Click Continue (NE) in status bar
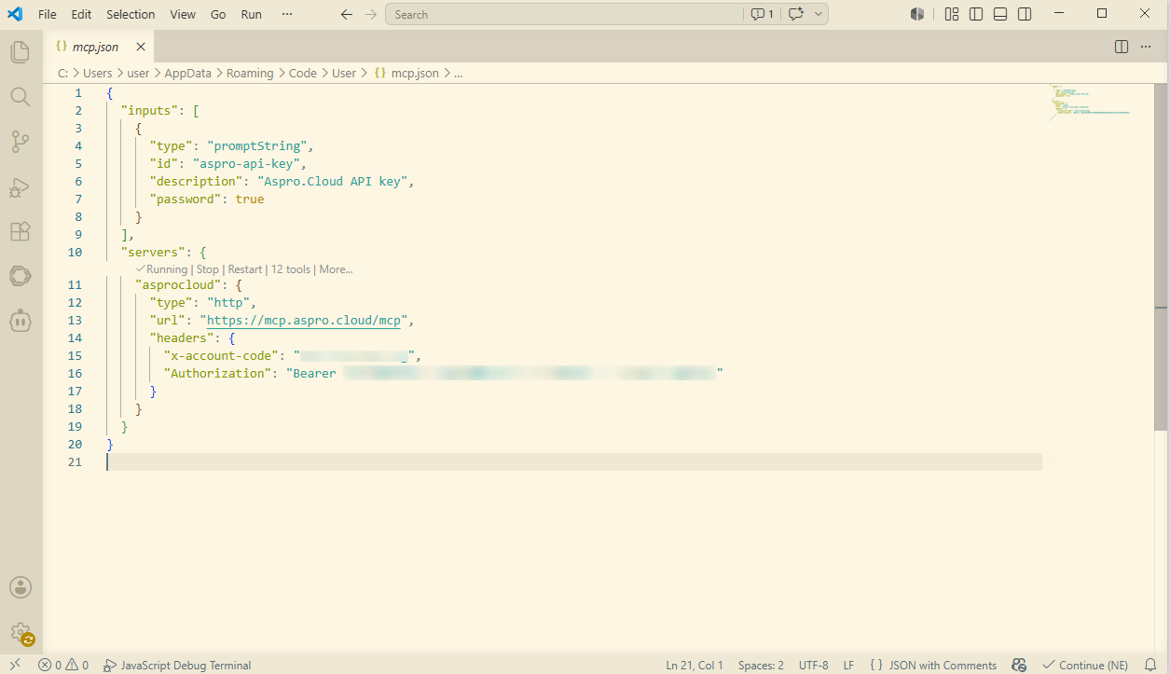1170x674 pixels. [x=1085, y=665]
